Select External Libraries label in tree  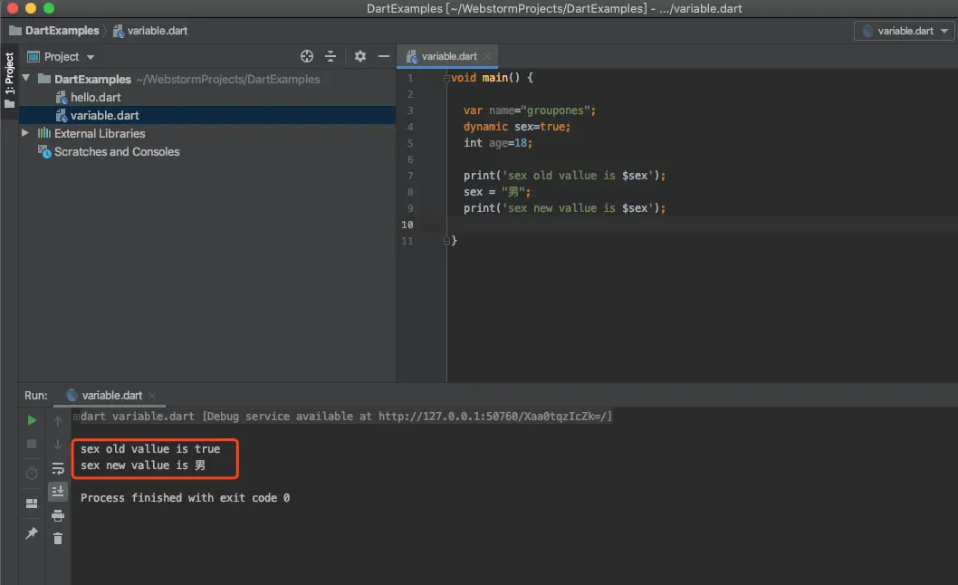pyautogui.click(x=100, y=133)
